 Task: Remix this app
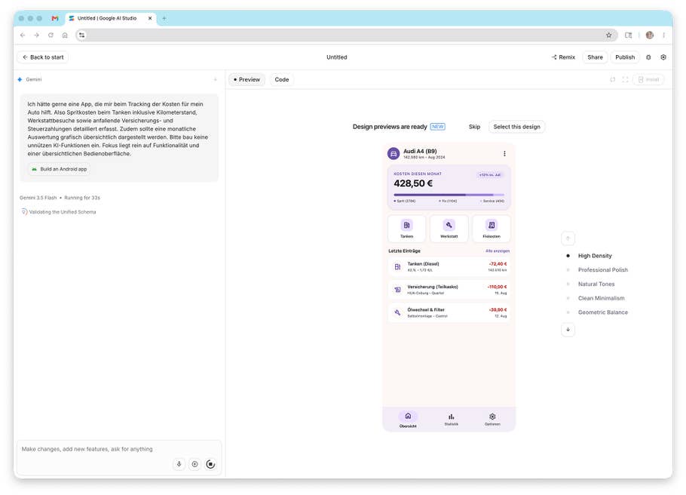564,57
